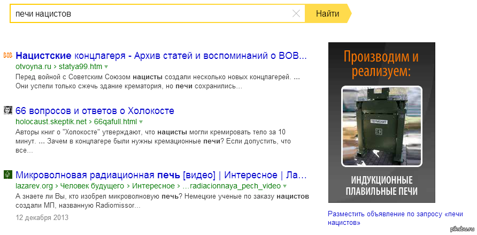477x235 pixels.
Task: Click the otvoyna.ru result favicon
Action: point(8,55)
